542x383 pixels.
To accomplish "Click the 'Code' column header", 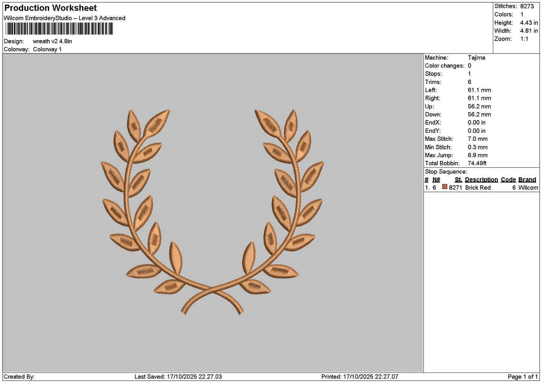I will click(508, 180).
